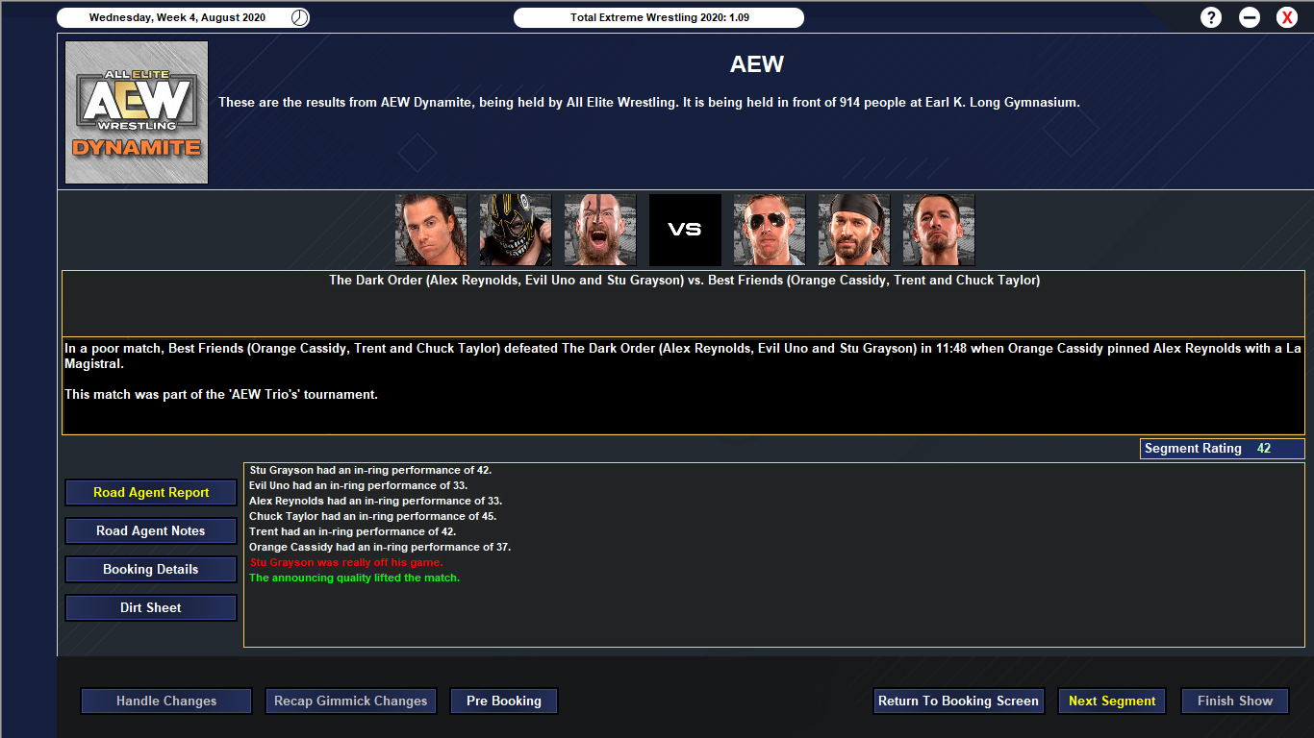Click the AEW Dynamite logo image
The width and height of the screenshot is (1314, 738).
tap(137, 112)
